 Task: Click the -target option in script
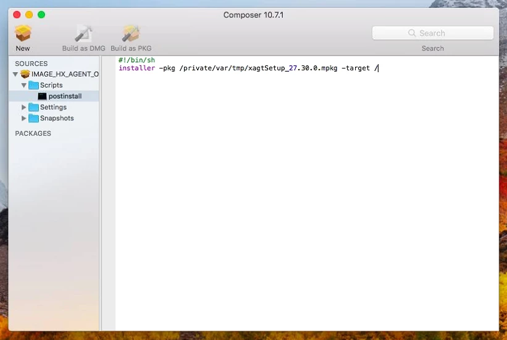point(356,68)
